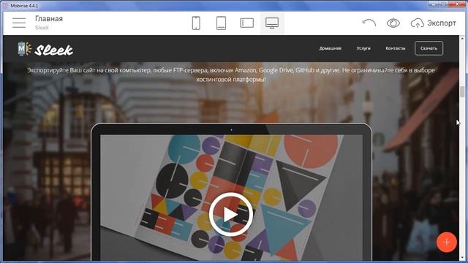The image size is (468, 263).
Task: Switch to mobile phone preview
Action: click(196, 23)
